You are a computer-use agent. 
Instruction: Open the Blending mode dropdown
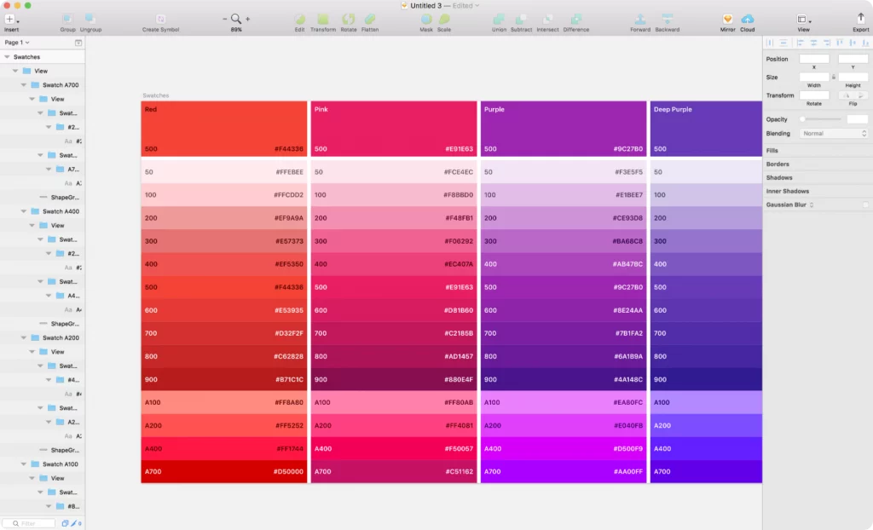[834, 134]
